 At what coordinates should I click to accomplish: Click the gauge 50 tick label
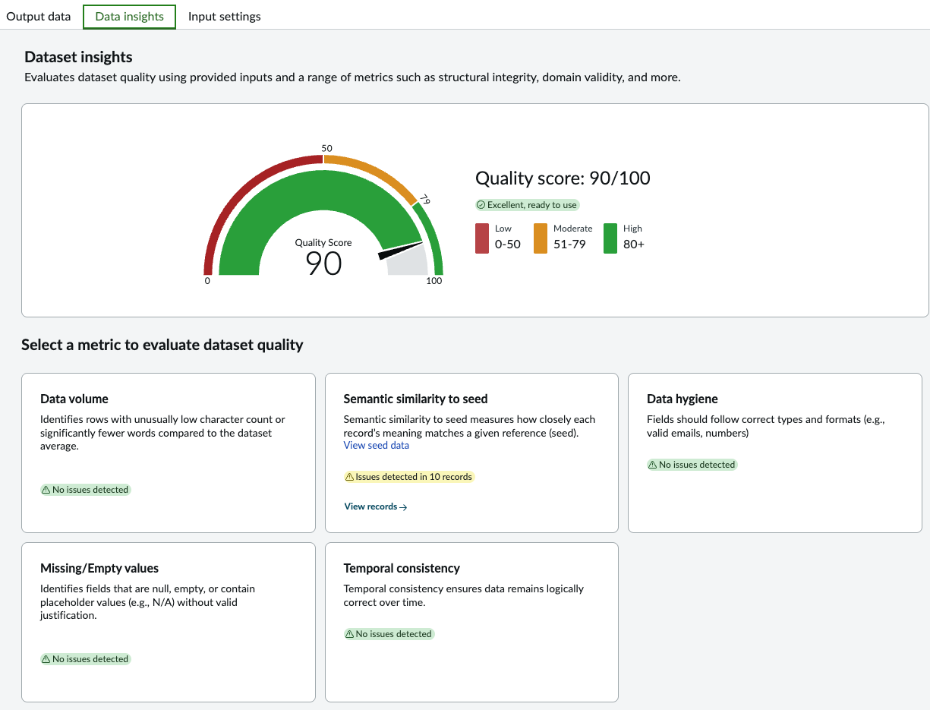[327, 148]
